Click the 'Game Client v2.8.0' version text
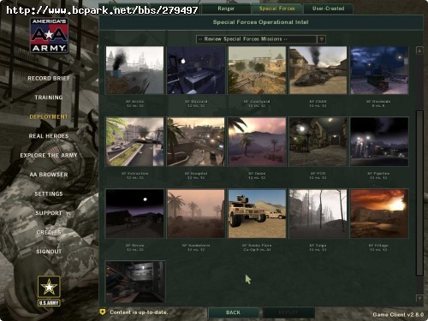The width and height of the screenshot is (428, 321). (x=398, y=314)
